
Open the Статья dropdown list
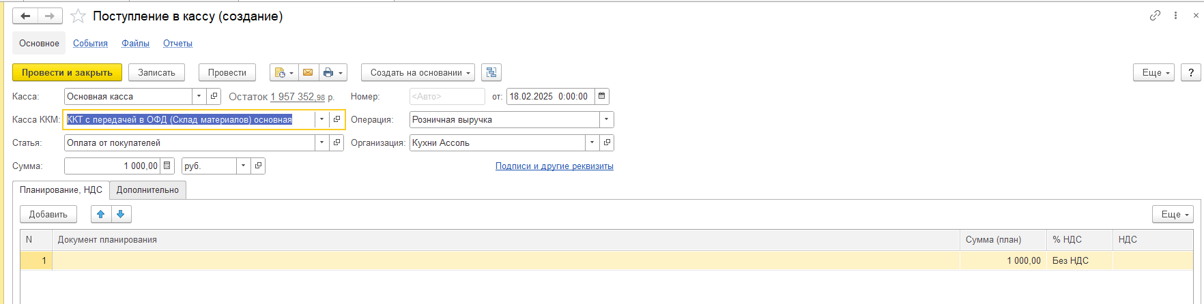[x=321, y=142]
